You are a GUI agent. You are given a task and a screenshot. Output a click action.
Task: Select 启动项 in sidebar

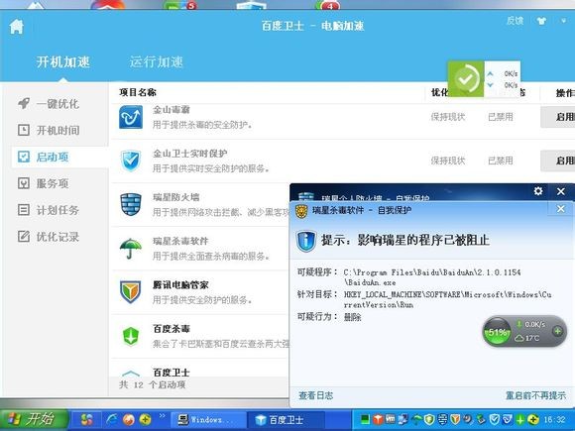click(60, 157)
